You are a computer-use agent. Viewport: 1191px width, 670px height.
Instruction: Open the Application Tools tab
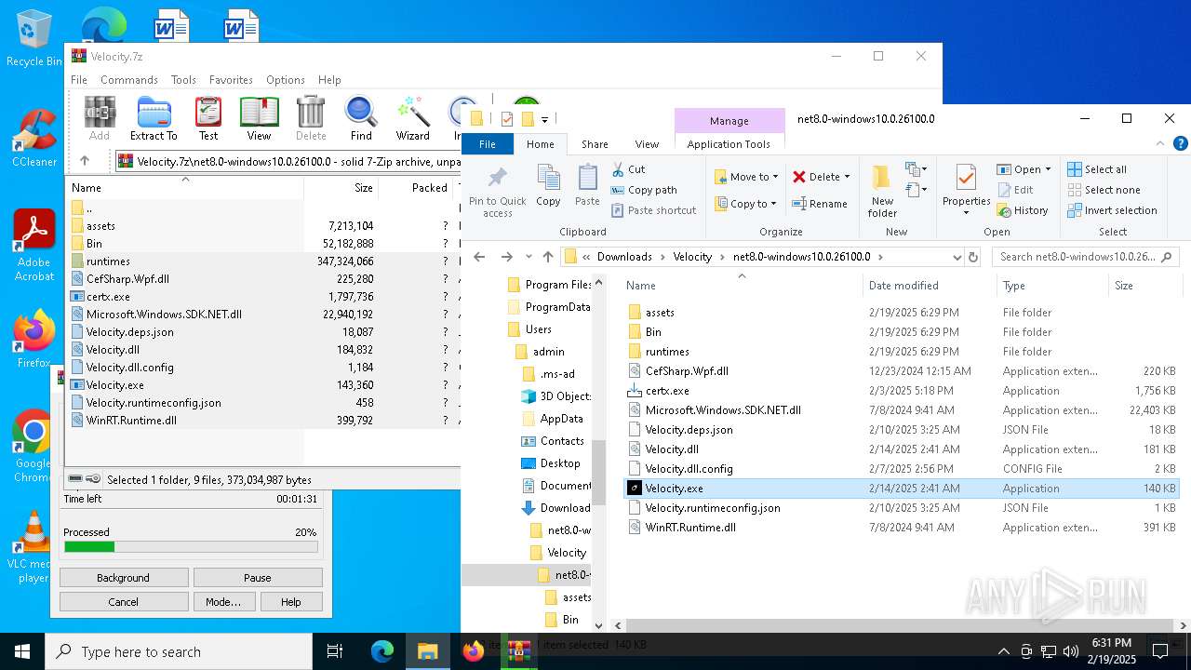pyautogui.click(x=729, y=144)
